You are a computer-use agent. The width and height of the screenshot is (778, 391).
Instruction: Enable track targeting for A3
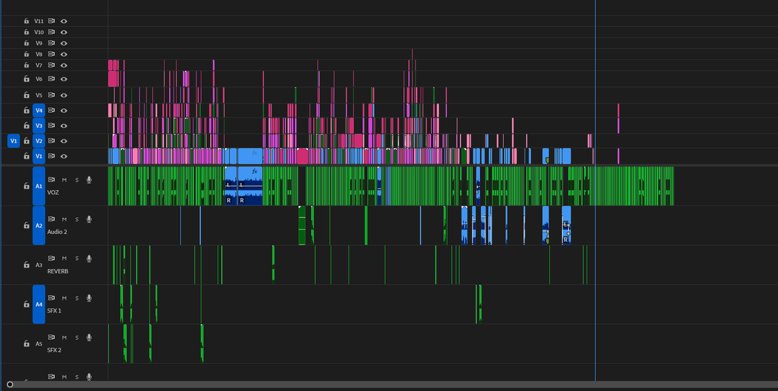39,265
